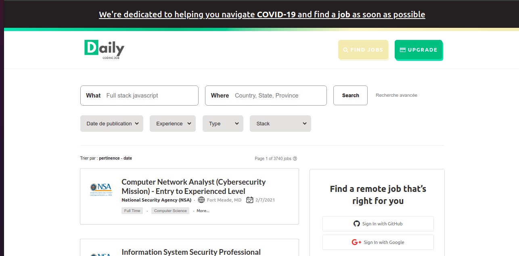
Task: Expand the Stack filter dropdown
Action: tap(280, 123)
